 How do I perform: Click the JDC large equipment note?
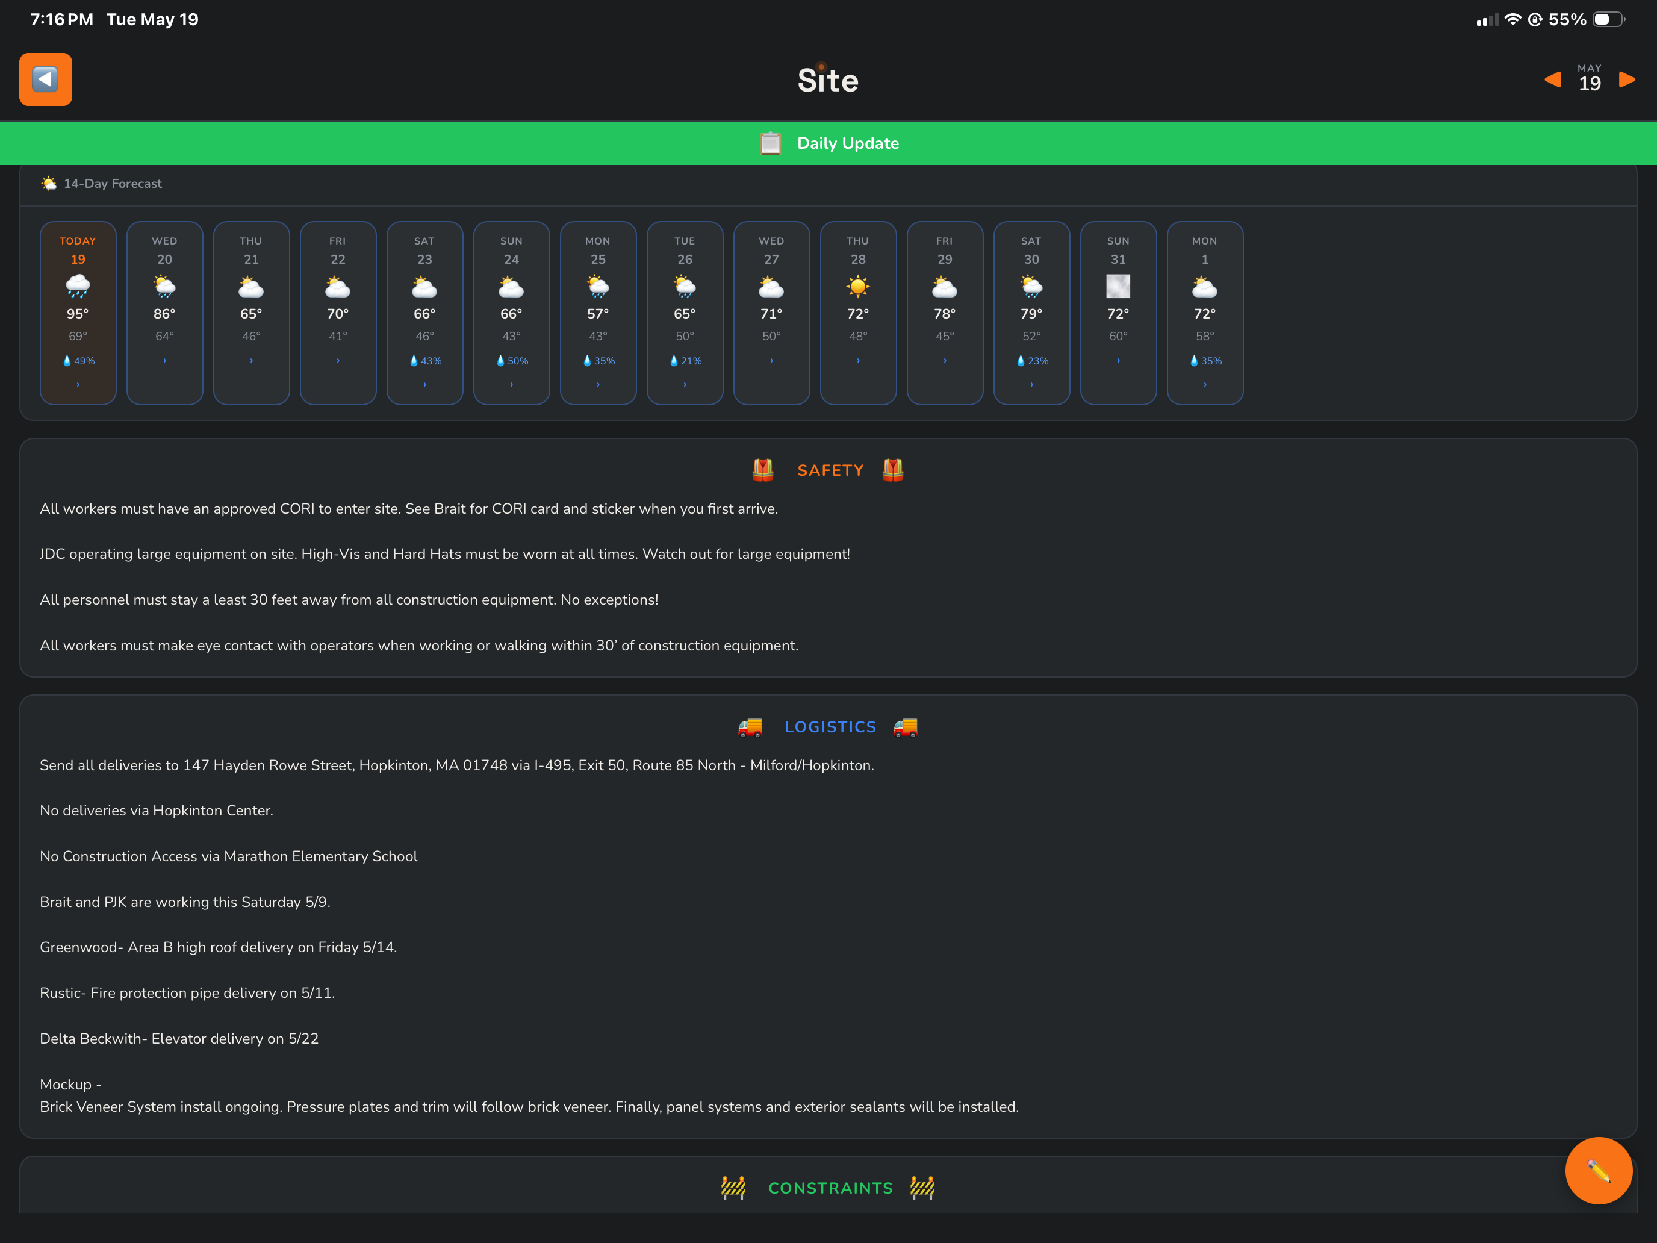[445, 555]
